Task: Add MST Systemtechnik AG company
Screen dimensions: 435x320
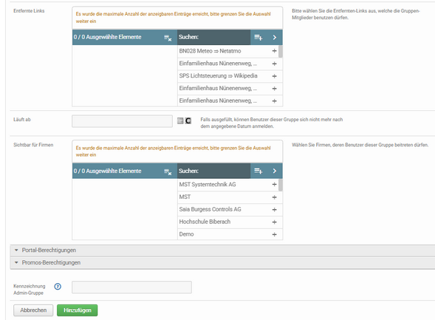Action: (275, 184)
